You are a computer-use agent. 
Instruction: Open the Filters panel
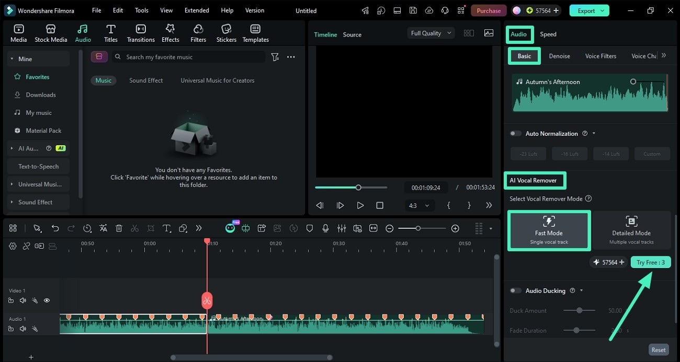pos(198,33)
